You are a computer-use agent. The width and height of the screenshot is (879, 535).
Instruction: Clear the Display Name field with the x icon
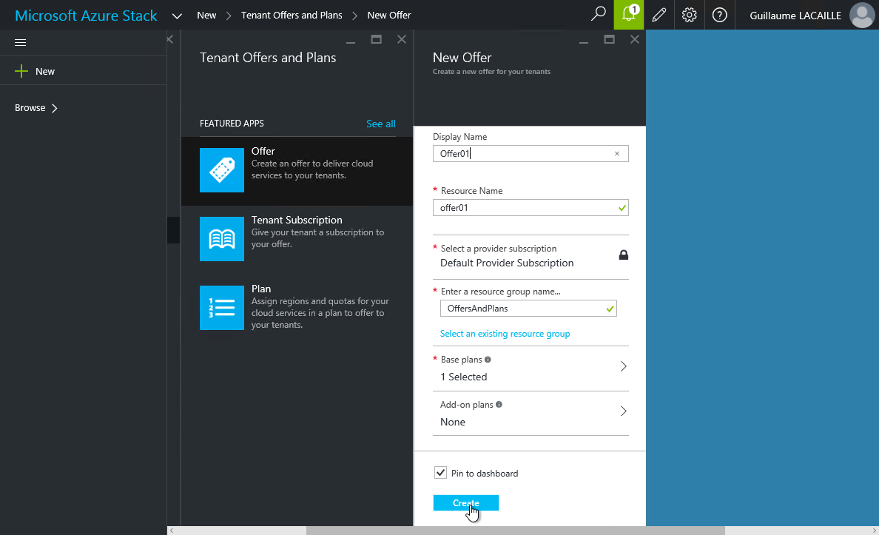click(x=617, y=154)
